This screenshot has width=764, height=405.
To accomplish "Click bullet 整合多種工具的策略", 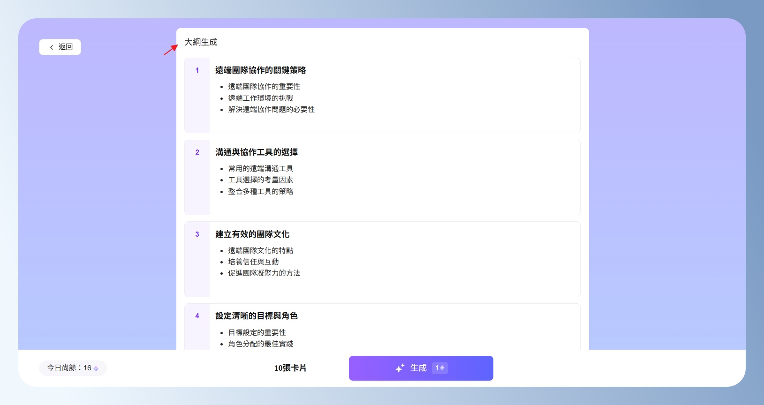I will [x=260, y=191].
